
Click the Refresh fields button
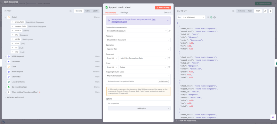tap(163, 81)
